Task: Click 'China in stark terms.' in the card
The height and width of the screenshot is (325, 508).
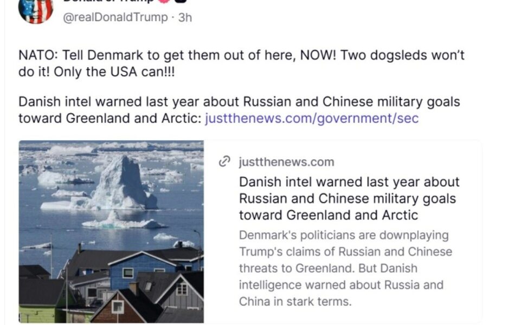Action: coord(295,302)
